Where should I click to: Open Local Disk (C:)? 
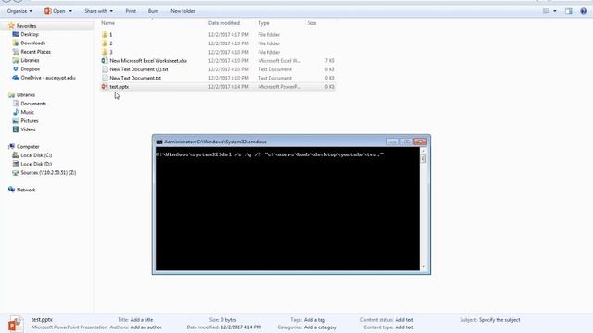coord(36,155)
